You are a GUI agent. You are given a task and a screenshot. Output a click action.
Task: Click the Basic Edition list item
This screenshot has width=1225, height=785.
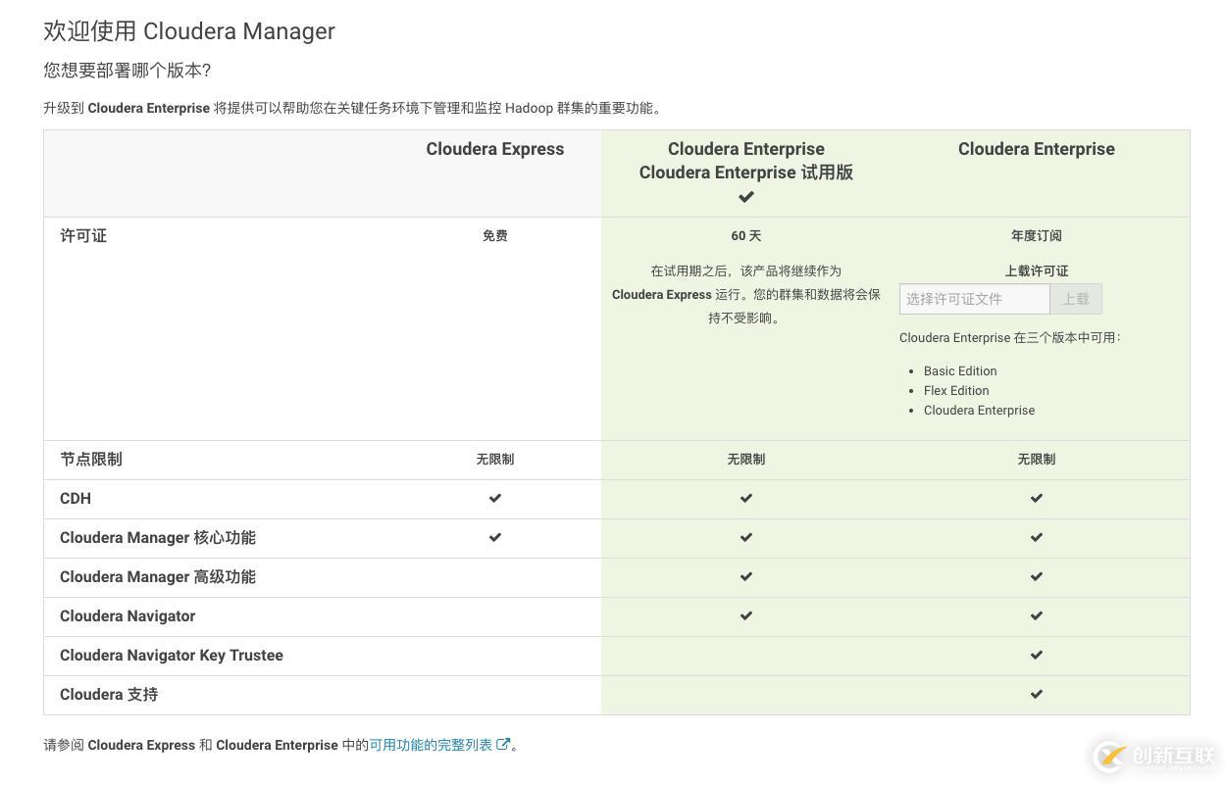pyautogui.click(x=960, y=370)
